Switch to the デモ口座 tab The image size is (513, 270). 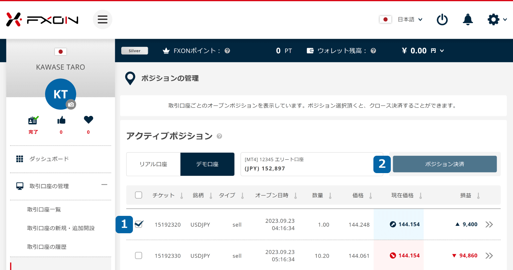pyautogui.click(x=207, y=164)
